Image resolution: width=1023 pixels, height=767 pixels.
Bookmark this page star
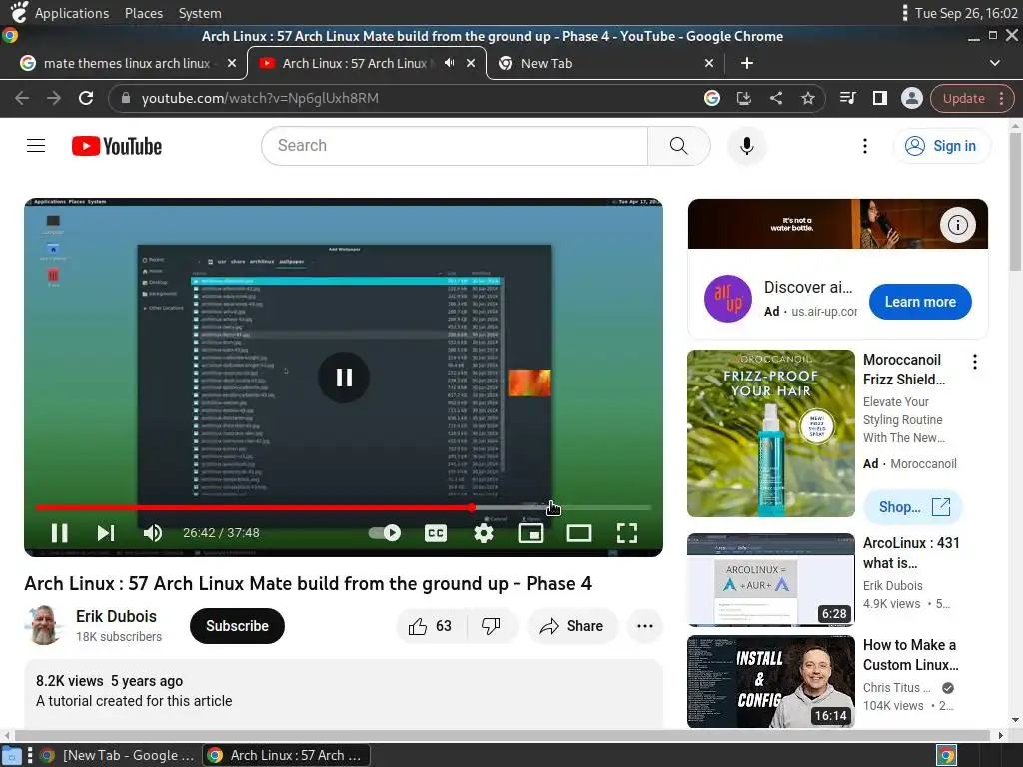point(807,98)
